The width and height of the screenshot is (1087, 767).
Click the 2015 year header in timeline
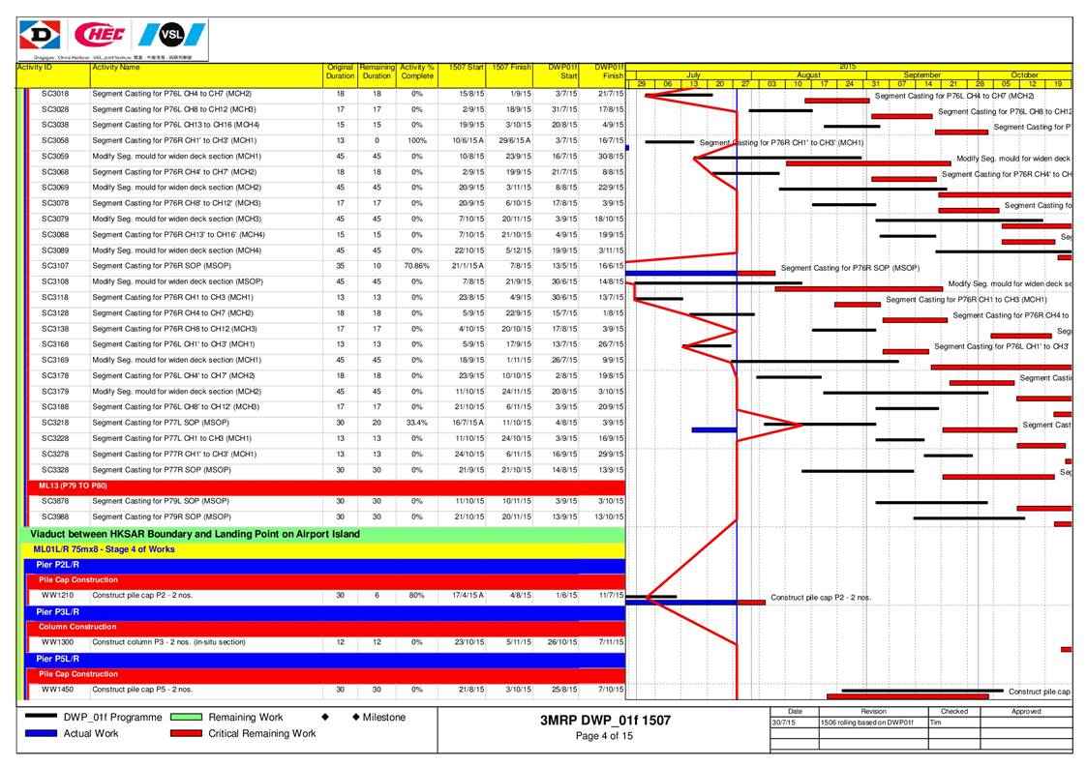pyautogui.click(x=848, y=67)
